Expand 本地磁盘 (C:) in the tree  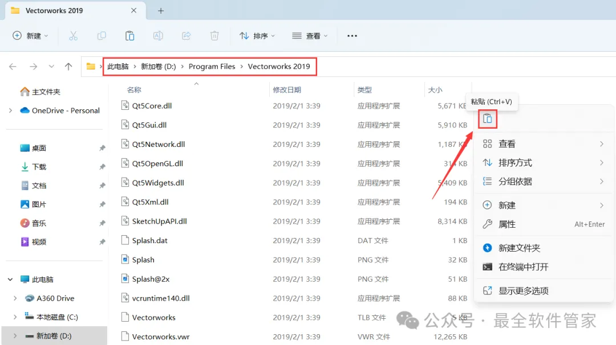(15, 317)
